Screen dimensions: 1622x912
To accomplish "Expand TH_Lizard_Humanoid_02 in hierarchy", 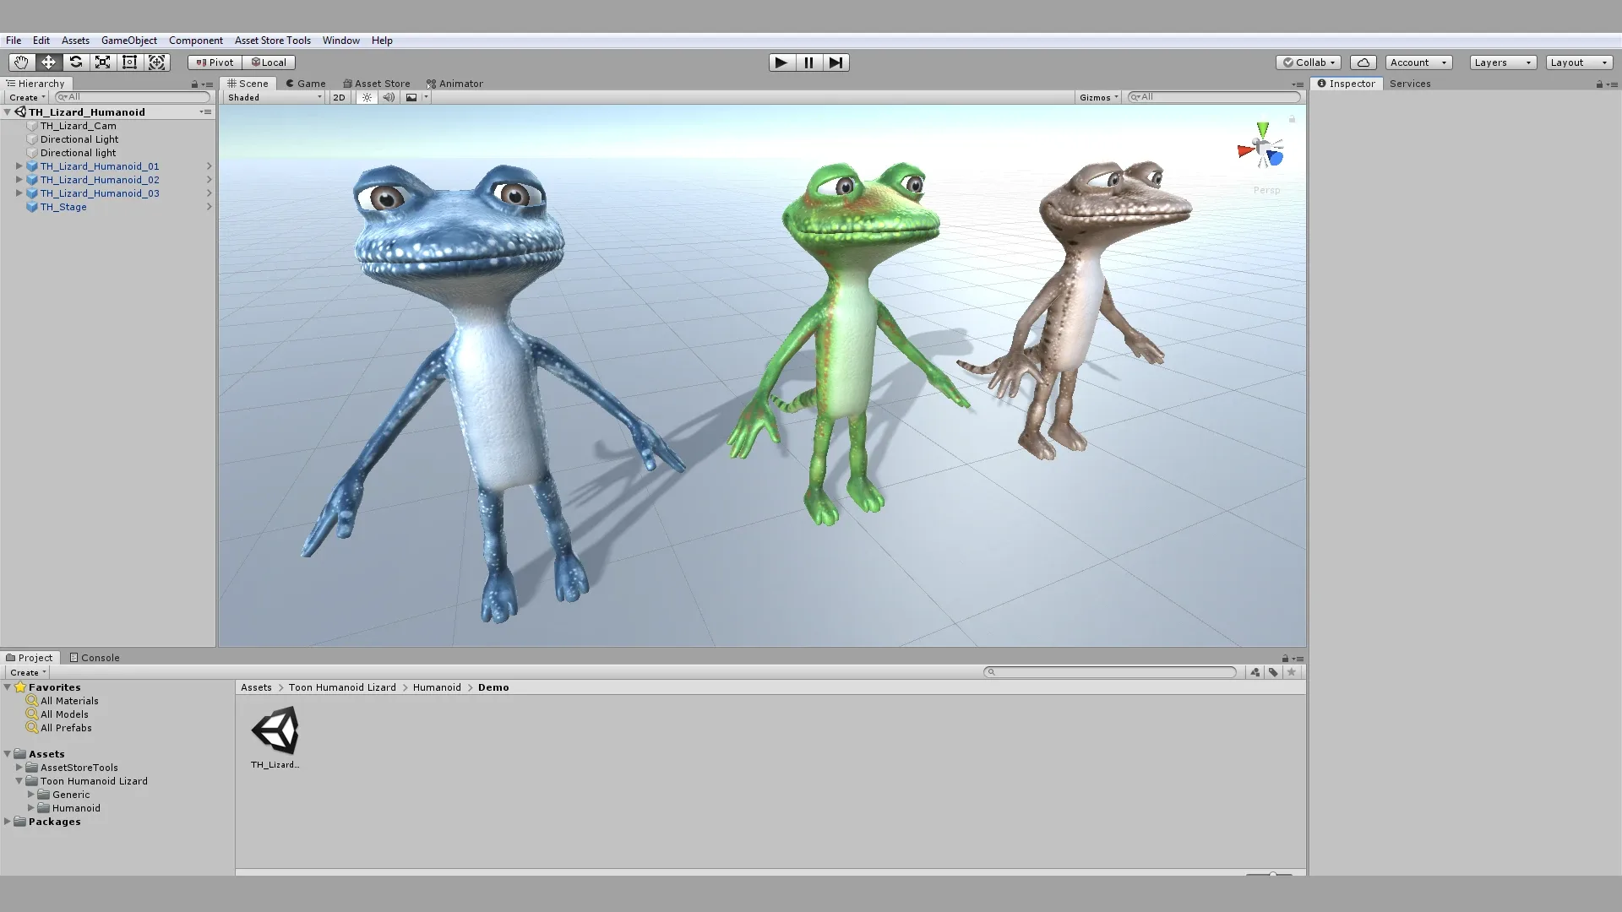I will coord(19,180).
